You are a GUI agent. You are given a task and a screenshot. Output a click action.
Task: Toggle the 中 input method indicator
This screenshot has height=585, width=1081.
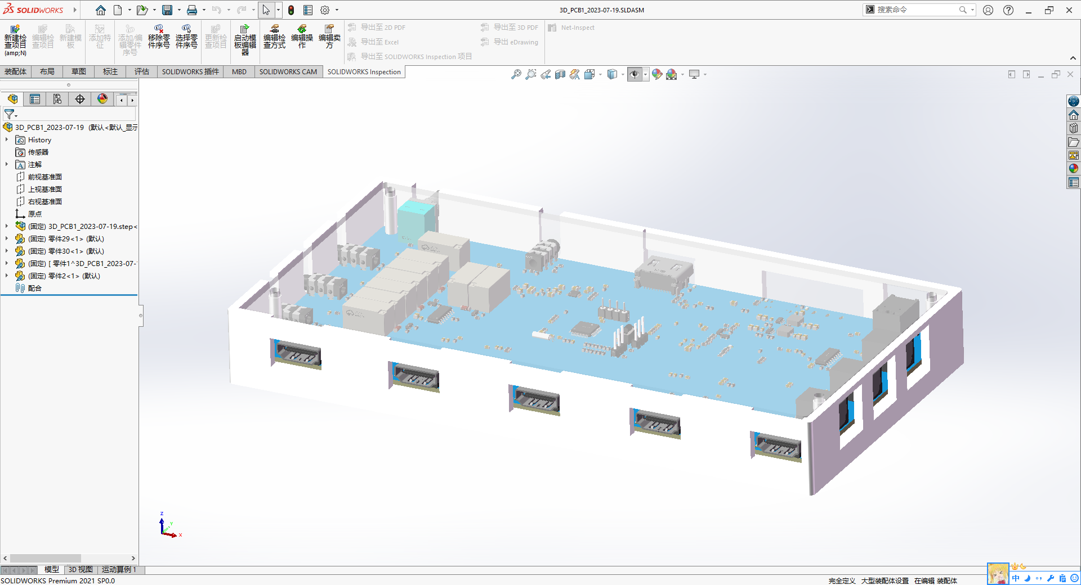[1016, 578]
